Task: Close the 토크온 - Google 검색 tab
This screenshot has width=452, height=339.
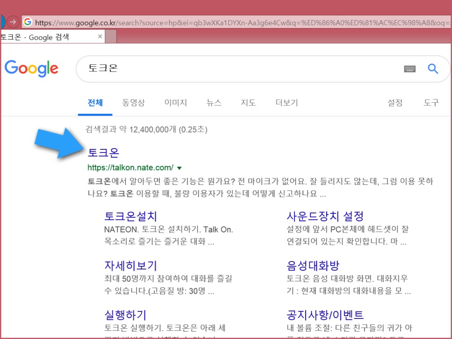Action: pos(100,36)
